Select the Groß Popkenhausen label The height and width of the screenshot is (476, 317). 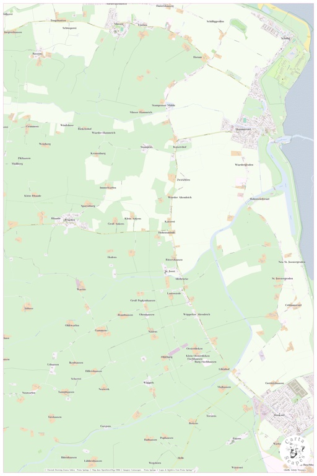coord(142,300)
